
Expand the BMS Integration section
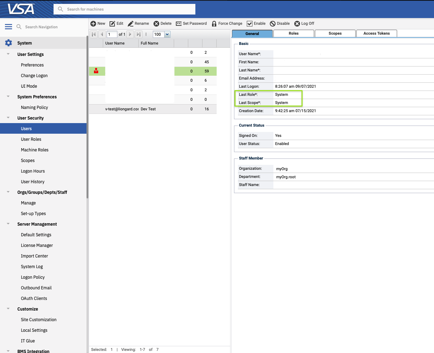(x=8, y=351)
